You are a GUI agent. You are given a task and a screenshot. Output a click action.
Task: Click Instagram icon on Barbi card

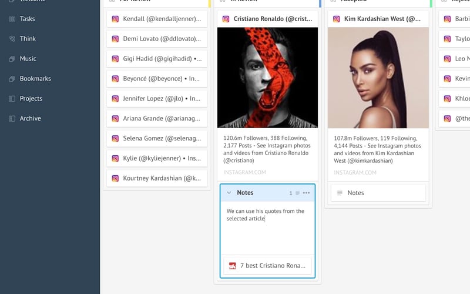(x=447, y=19)
